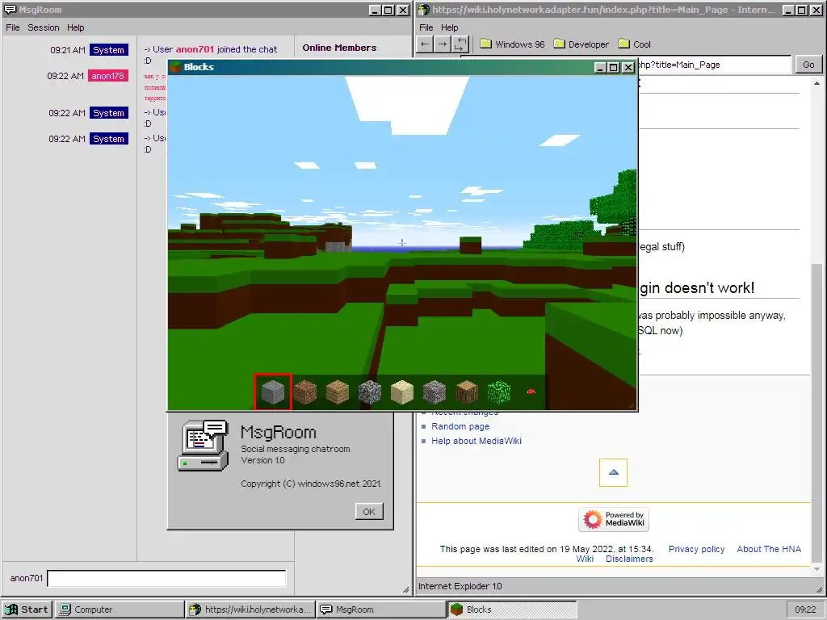Image resolution: width=827 pixels, height=620 pixels.
Task: Select the cobblestone block in the hotbar
Action: tap(370, 392)
